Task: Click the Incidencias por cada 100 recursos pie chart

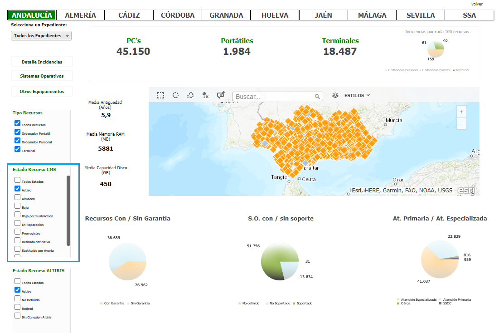Action: (x=436, y=49)
